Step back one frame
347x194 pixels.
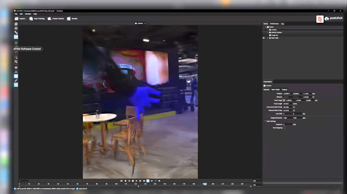(125, 181)
